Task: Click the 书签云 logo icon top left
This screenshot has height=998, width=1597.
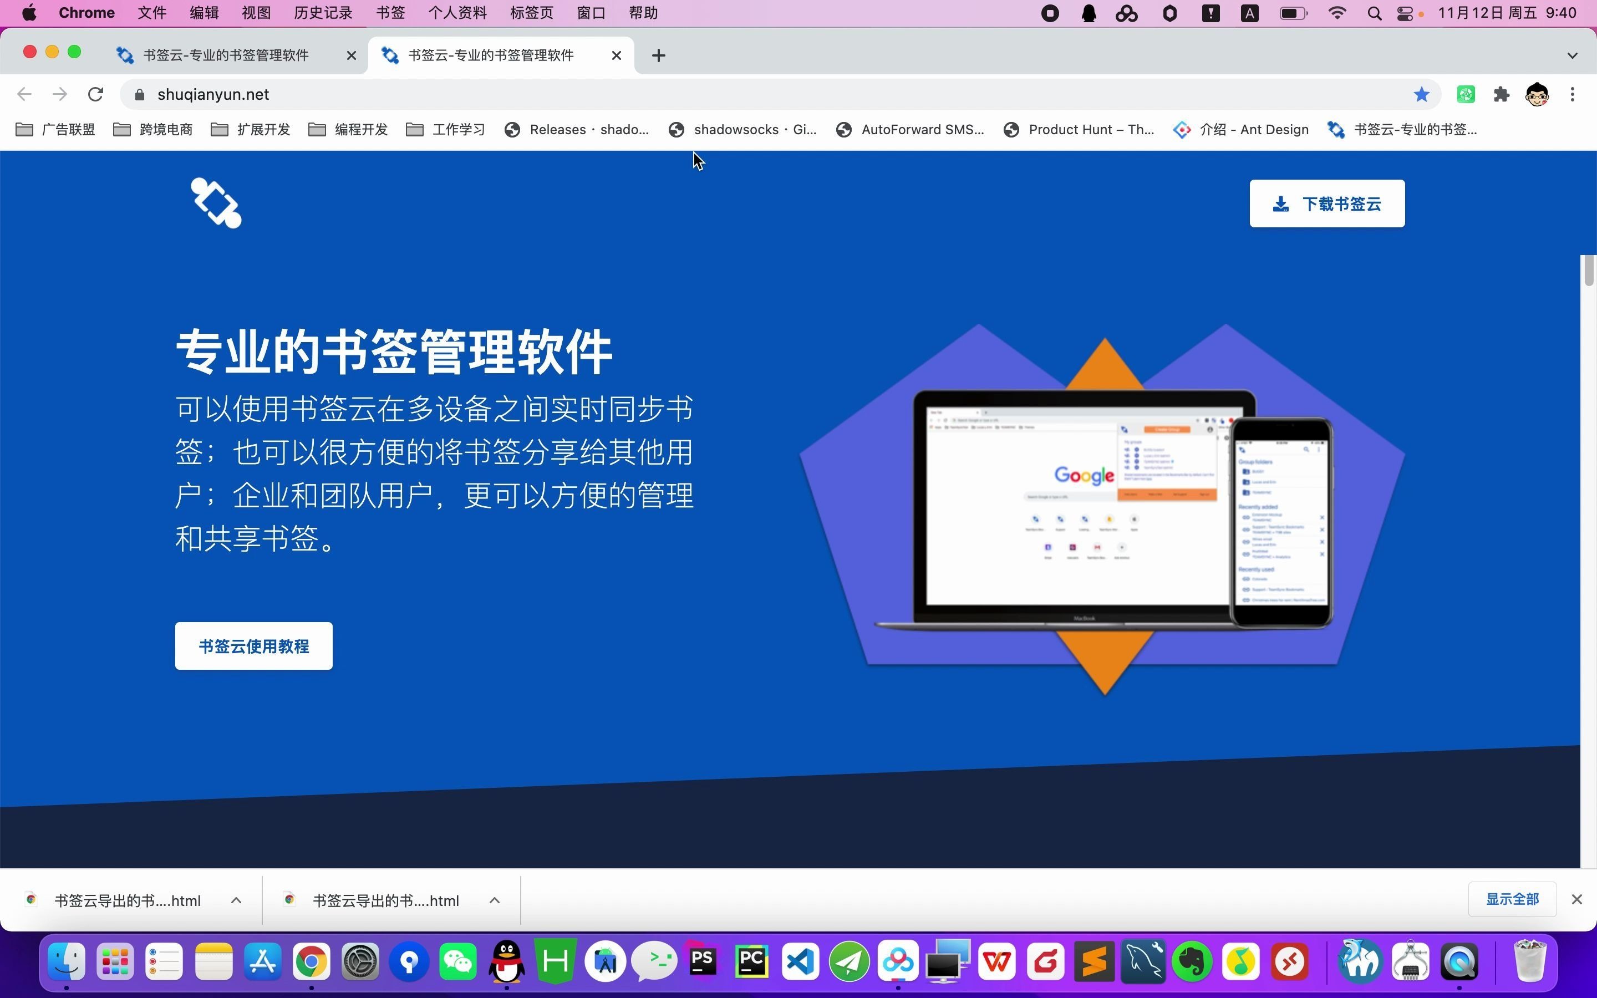Action: [x=215, y=205]
